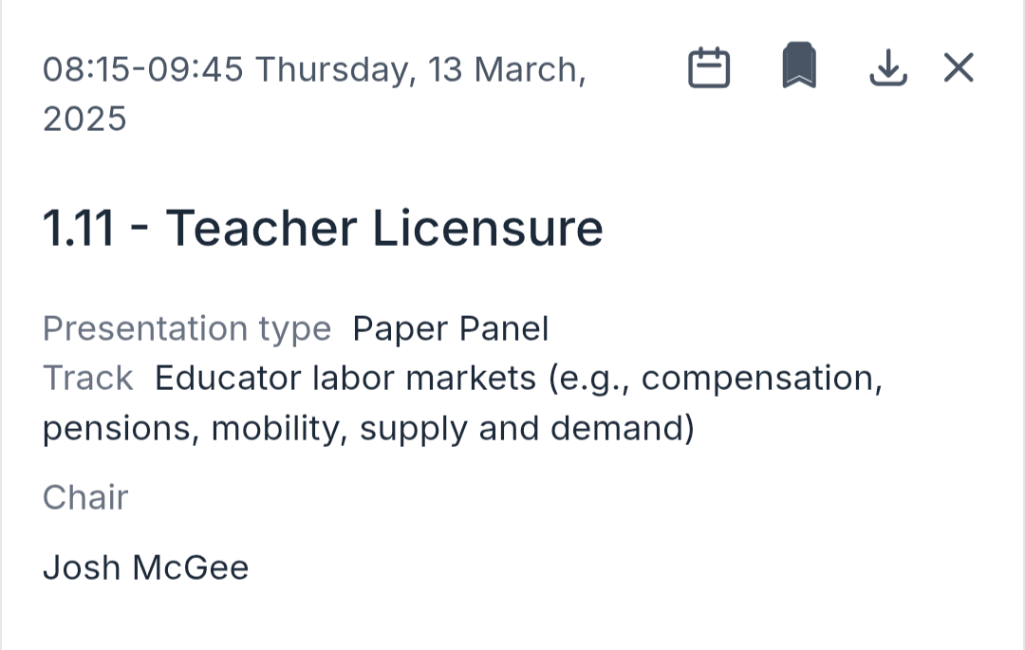This screenshot has height=650, width=1025.
Task: Click the Teacher Licensure session title
Action: (x=384, y=229)
